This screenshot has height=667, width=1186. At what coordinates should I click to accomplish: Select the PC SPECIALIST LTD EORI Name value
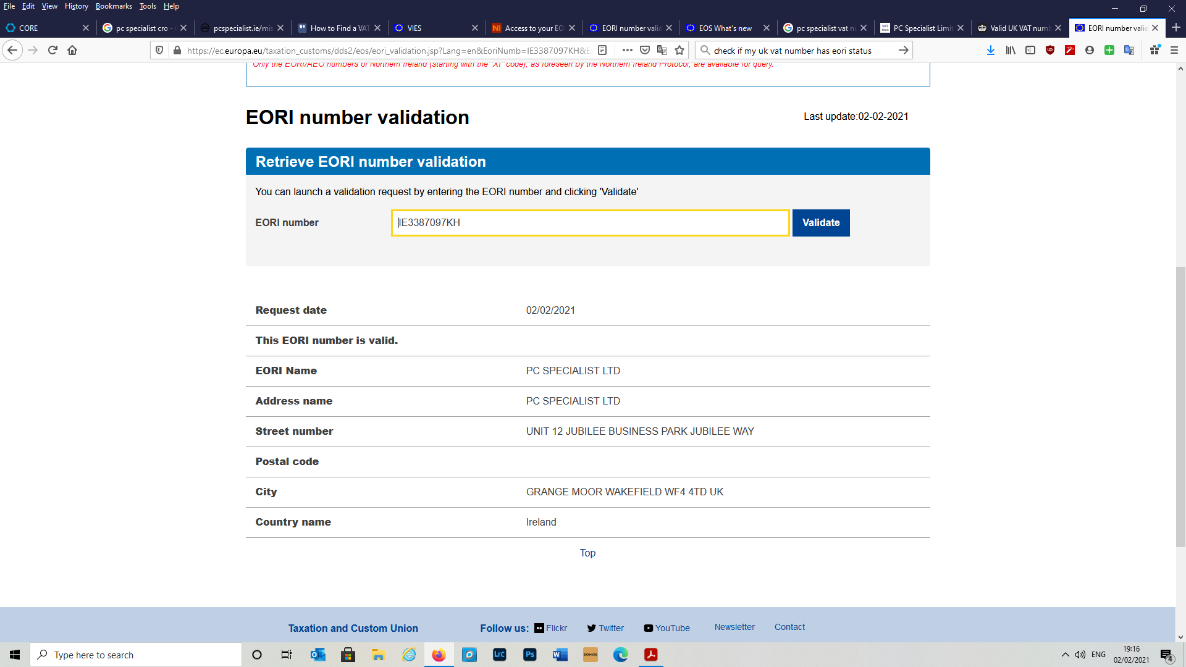(x=573, y=371)
